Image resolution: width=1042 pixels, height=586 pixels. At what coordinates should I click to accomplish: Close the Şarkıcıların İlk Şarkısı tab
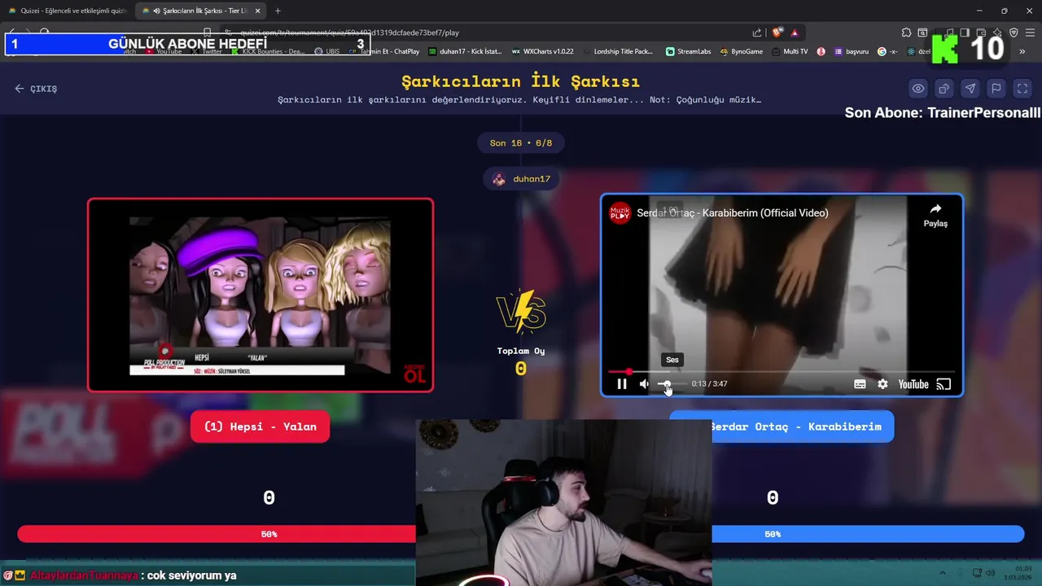258,11
